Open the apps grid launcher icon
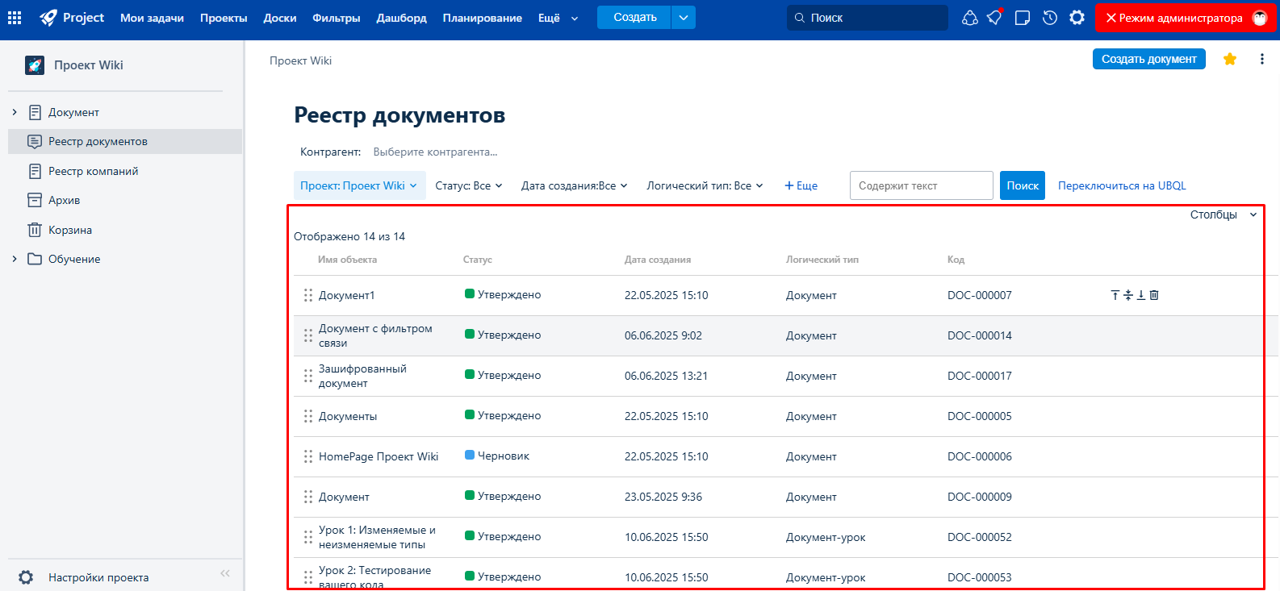Image resolution: width=1280 pixels, height=591 pixels. click(15, 17)
